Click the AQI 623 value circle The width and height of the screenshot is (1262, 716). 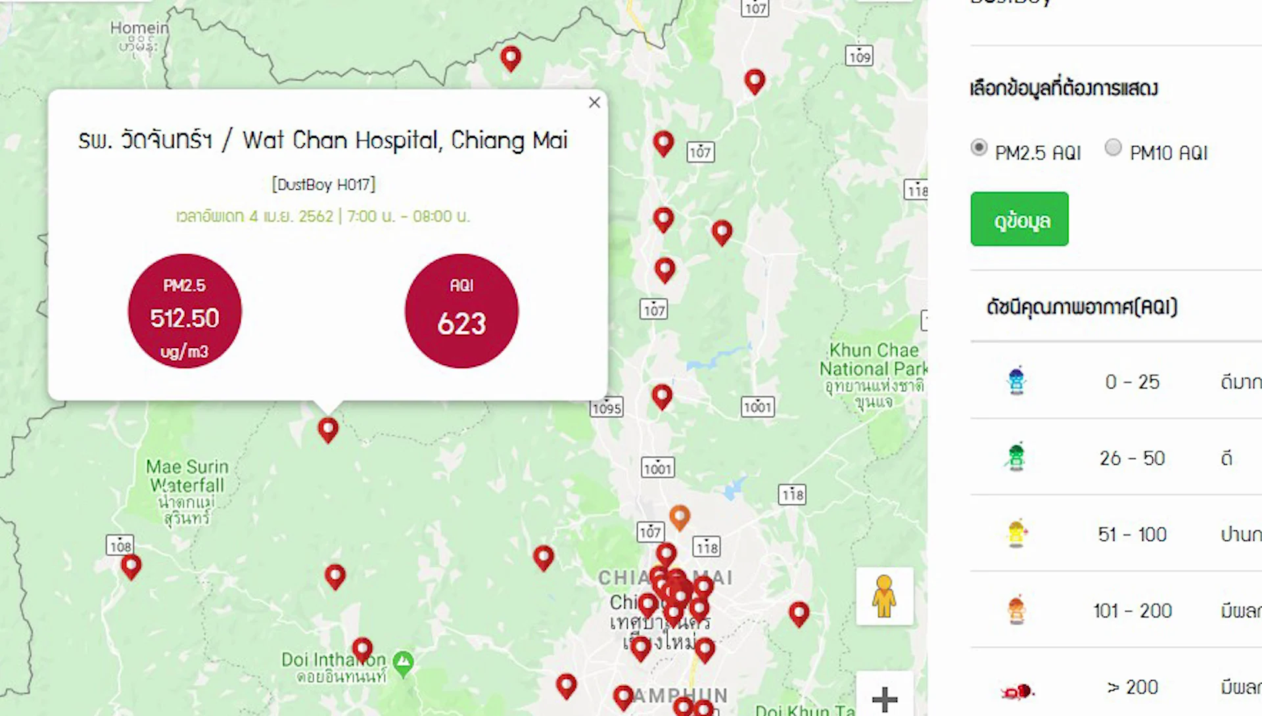pyautogui.click(x=461, y=311)
